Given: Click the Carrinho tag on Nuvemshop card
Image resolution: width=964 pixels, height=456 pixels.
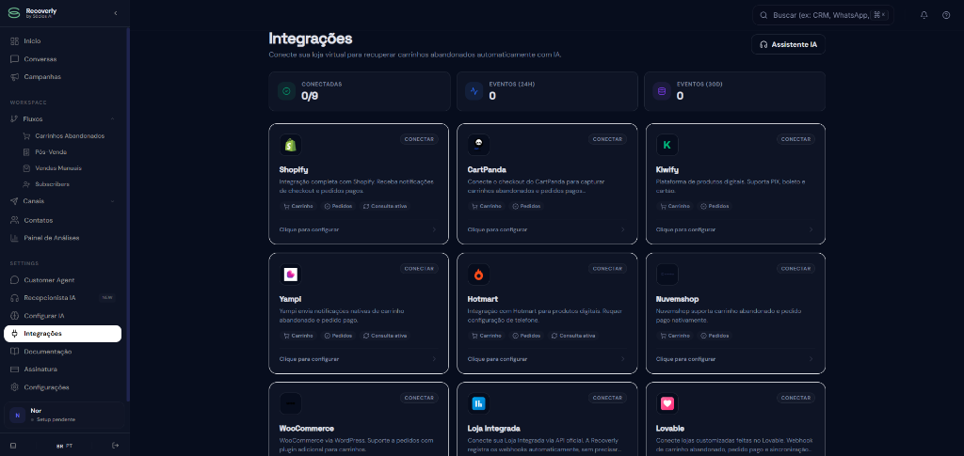Looking at the screenshot, I should 675,336.
